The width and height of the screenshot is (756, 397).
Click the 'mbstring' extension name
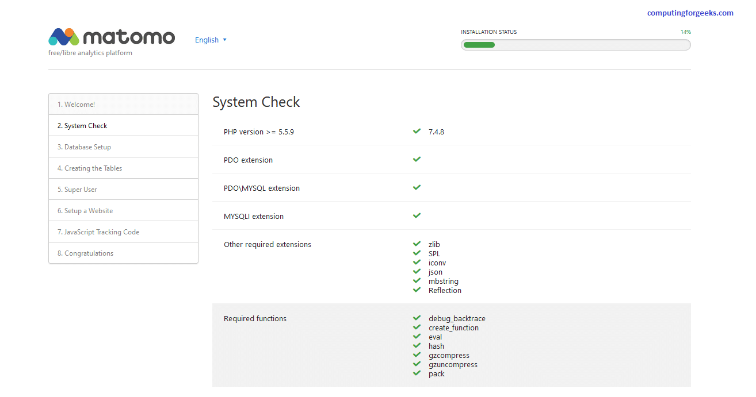pos(444,282)
